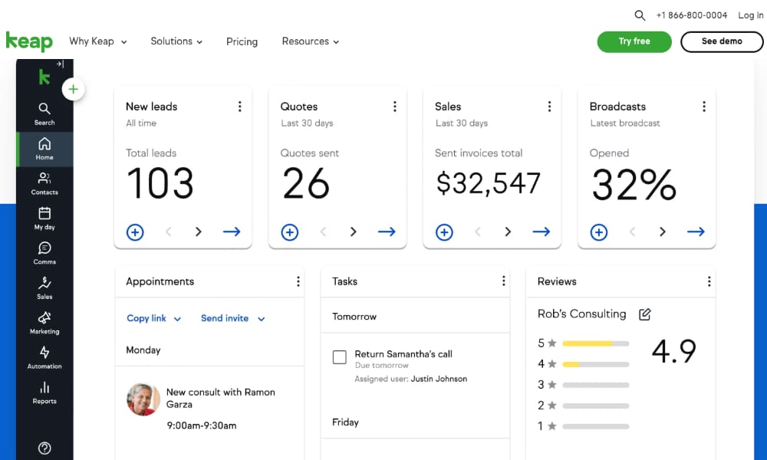Click the 3 star rating bar
This screenshot has height=460, width=767.
596,385
